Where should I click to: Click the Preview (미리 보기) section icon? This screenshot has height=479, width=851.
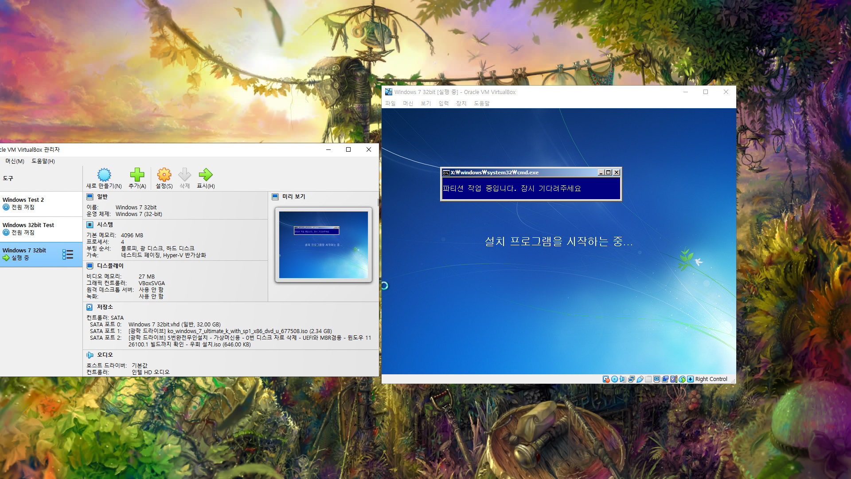275,196
